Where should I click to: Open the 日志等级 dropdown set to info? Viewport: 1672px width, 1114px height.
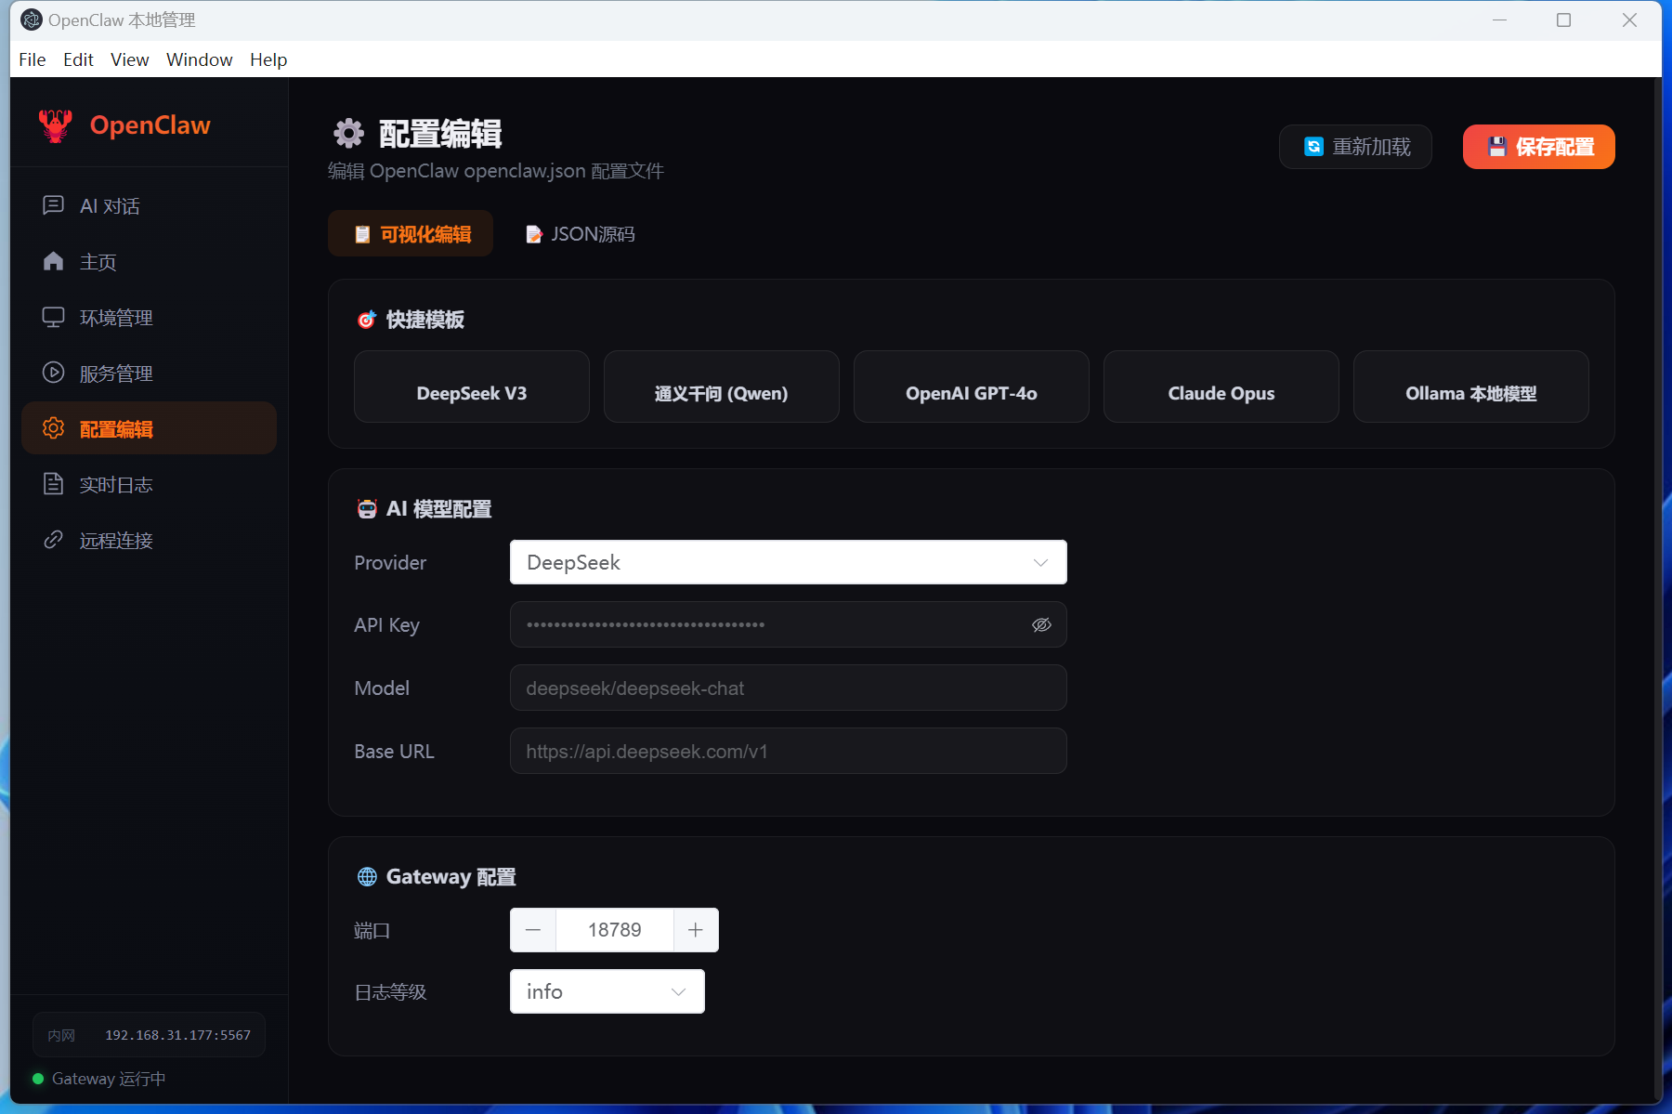(607, 991)
